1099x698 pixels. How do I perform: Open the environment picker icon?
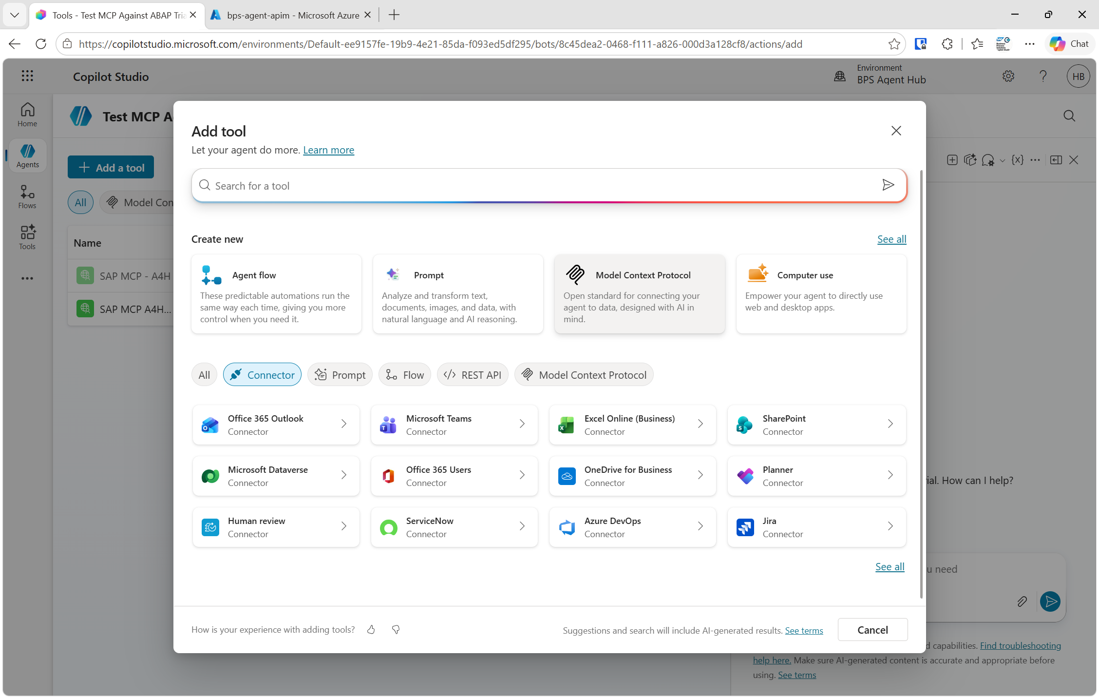[839, 76]
